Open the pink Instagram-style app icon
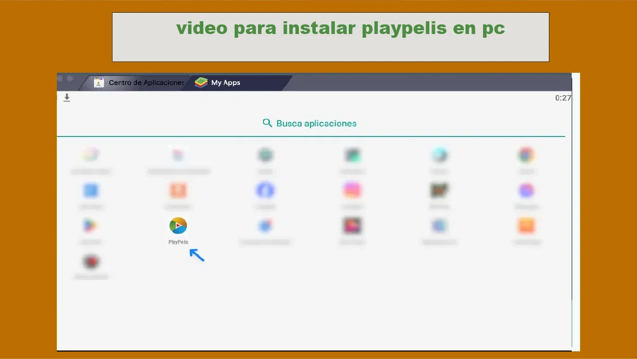Viewport: 637px width, 359px height. click(x=352, y=191)
